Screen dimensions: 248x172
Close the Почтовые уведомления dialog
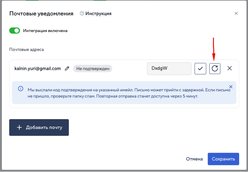point(236,13)
